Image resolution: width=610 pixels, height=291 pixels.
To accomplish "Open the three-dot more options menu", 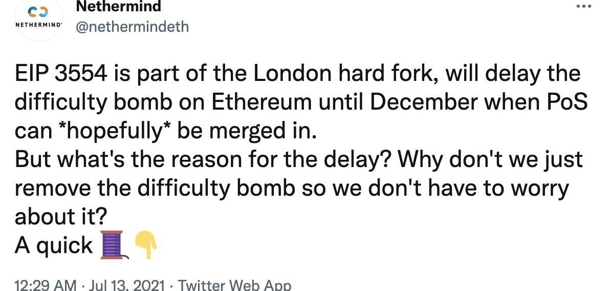I will pos(583,7).
